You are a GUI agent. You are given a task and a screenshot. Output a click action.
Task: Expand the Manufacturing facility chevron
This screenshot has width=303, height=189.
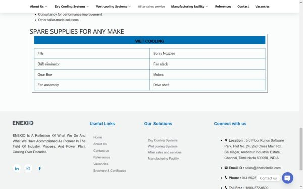tap(207, 7)
